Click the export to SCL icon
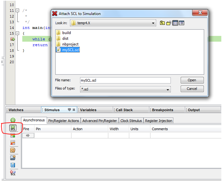Screen dimensions: 222x181 13,173
